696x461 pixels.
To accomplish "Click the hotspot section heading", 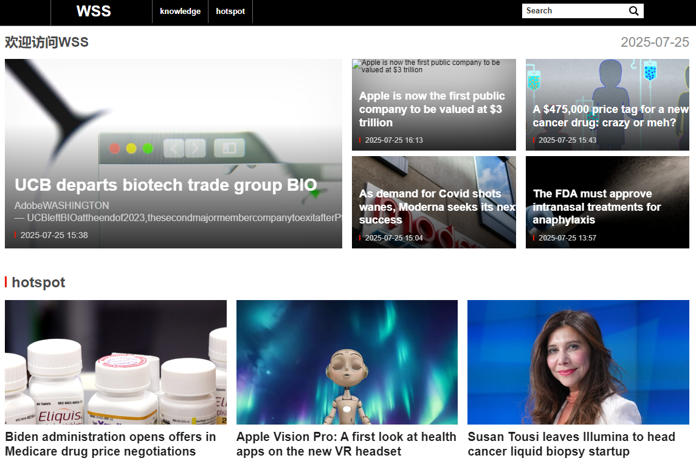I will pos(39,282).
